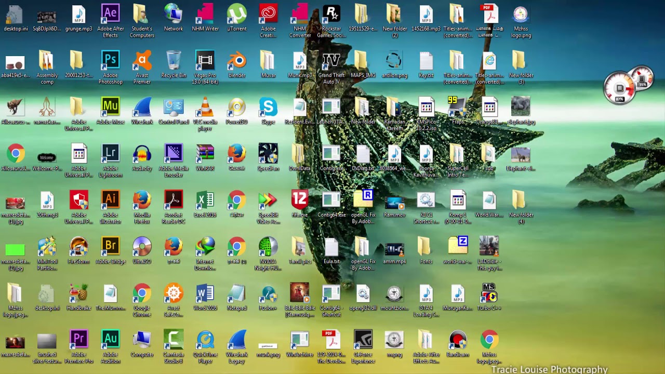Open MiniTool Partition icon
Viewport: 665px width, 374px height.
coord(47,253)
